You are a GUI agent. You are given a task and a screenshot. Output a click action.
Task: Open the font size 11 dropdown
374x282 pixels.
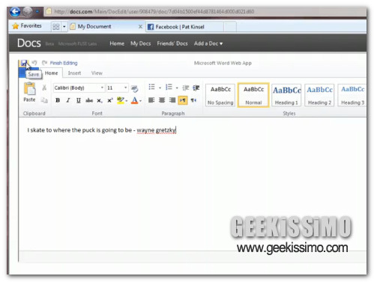[x=117, y=88]
